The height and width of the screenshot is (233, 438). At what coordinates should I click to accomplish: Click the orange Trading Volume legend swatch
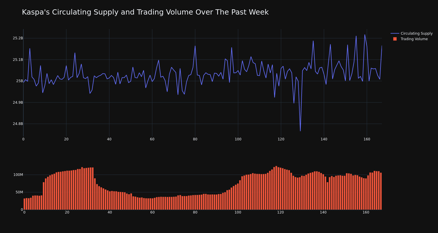click(395, 39)
